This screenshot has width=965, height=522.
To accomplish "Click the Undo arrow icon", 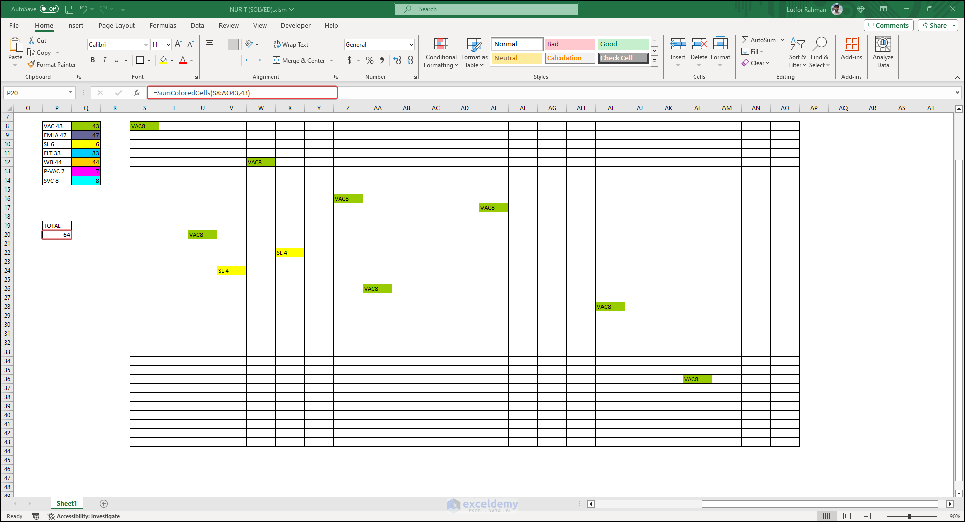I will tap(83, 9).
